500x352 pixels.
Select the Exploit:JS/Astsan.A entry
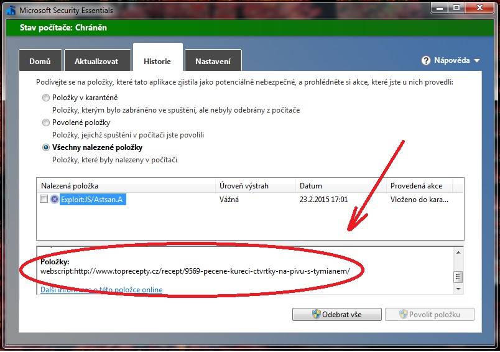[93, 199]
